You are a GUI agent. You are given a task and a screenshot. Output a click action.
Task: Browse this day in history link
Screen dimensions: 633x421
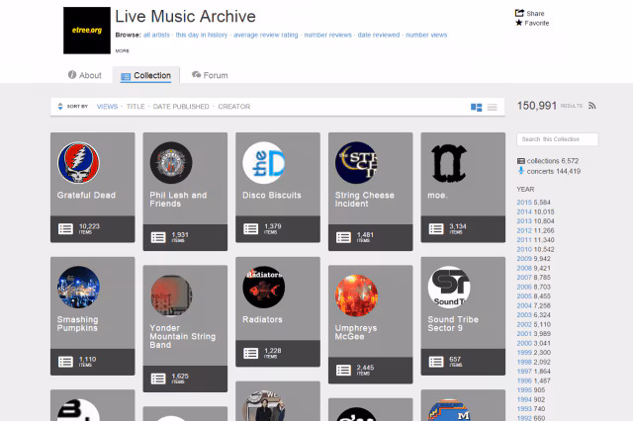[202, 35]
